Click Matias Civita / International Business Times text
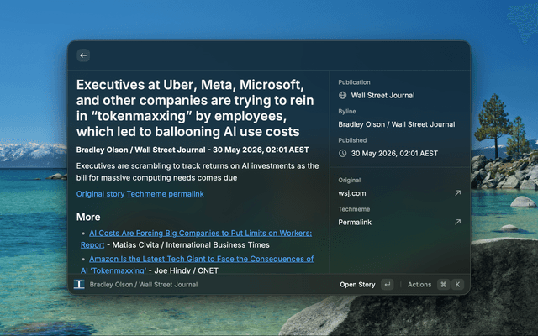538x336 pixels. click(191, 244)
